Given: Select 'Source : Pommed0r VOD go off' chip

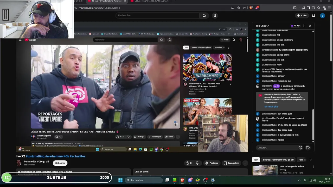Looking at the screenshot, I should 278,160.
